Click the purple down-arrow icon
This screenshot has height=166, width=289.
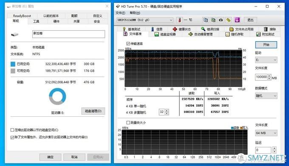point(237,20)
